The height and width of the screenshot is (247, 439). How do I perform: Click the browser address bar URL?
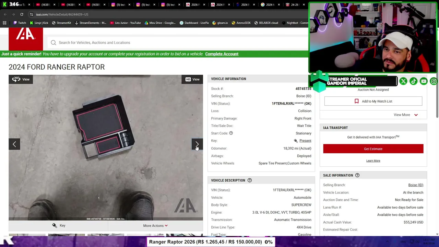click(62, 14)
